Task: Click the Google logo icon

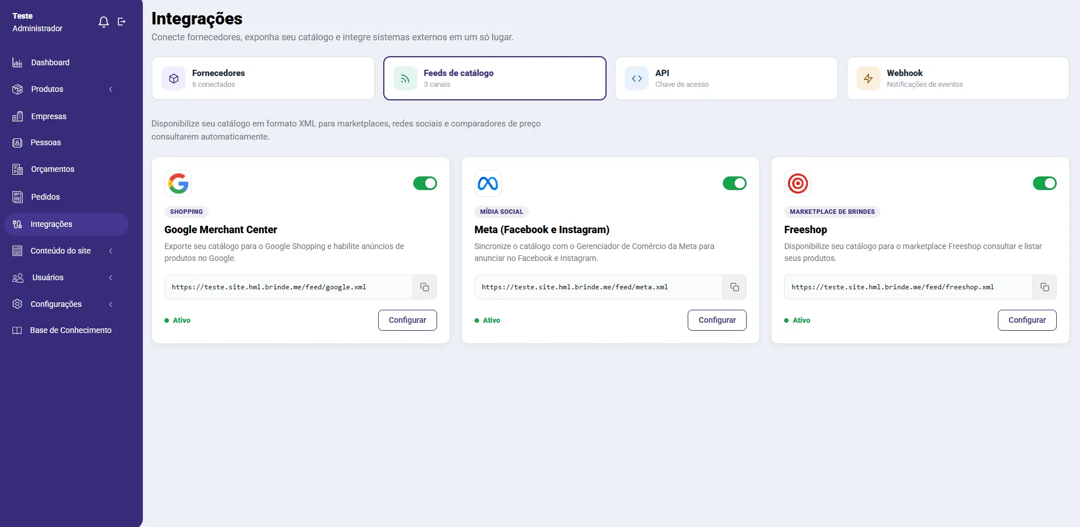Action: tap(178, 183)
